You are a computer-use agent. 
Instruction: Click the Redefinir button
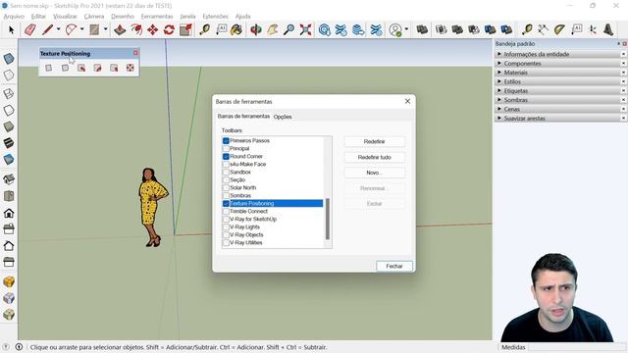pyautogui.click(x=375, y=141)
